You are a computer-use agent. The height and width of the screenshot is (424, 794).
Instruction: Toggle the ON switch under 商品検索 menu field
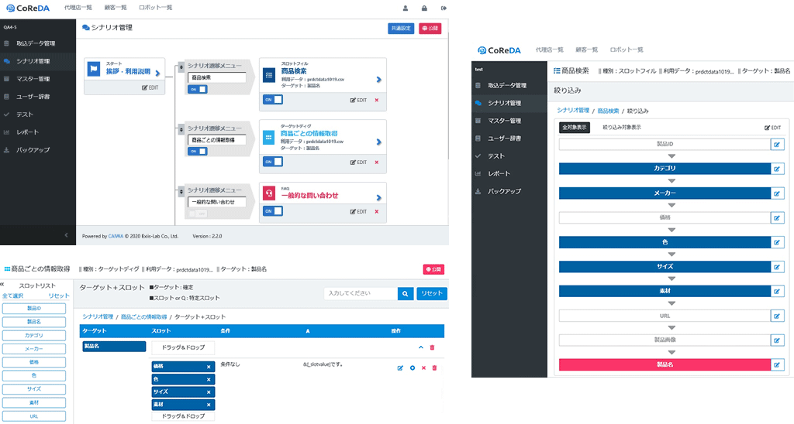198,89
